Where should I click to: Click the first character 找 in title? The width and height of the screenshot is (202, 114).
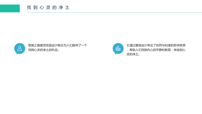point(29,8)
